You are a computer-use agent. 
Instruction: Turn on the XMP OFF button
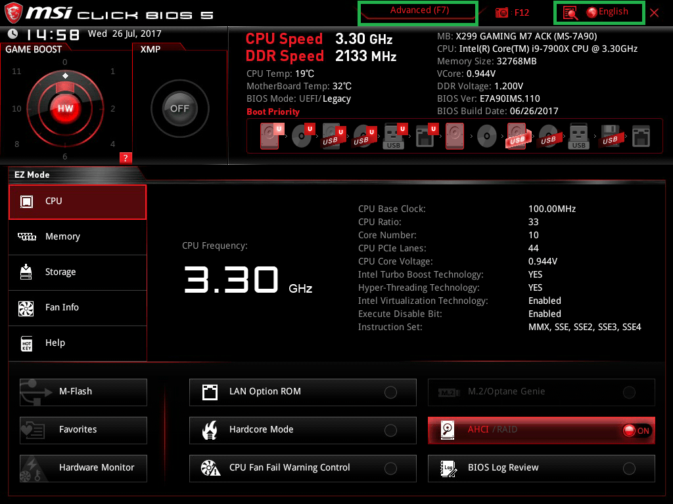[x=179, y=108]
